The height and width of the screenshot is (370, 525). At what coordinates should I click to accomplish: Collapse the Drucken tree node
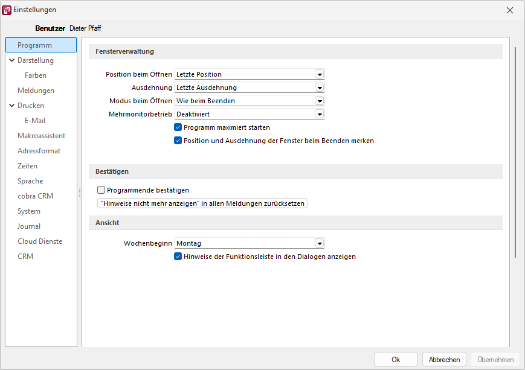(x=12, y=106)
